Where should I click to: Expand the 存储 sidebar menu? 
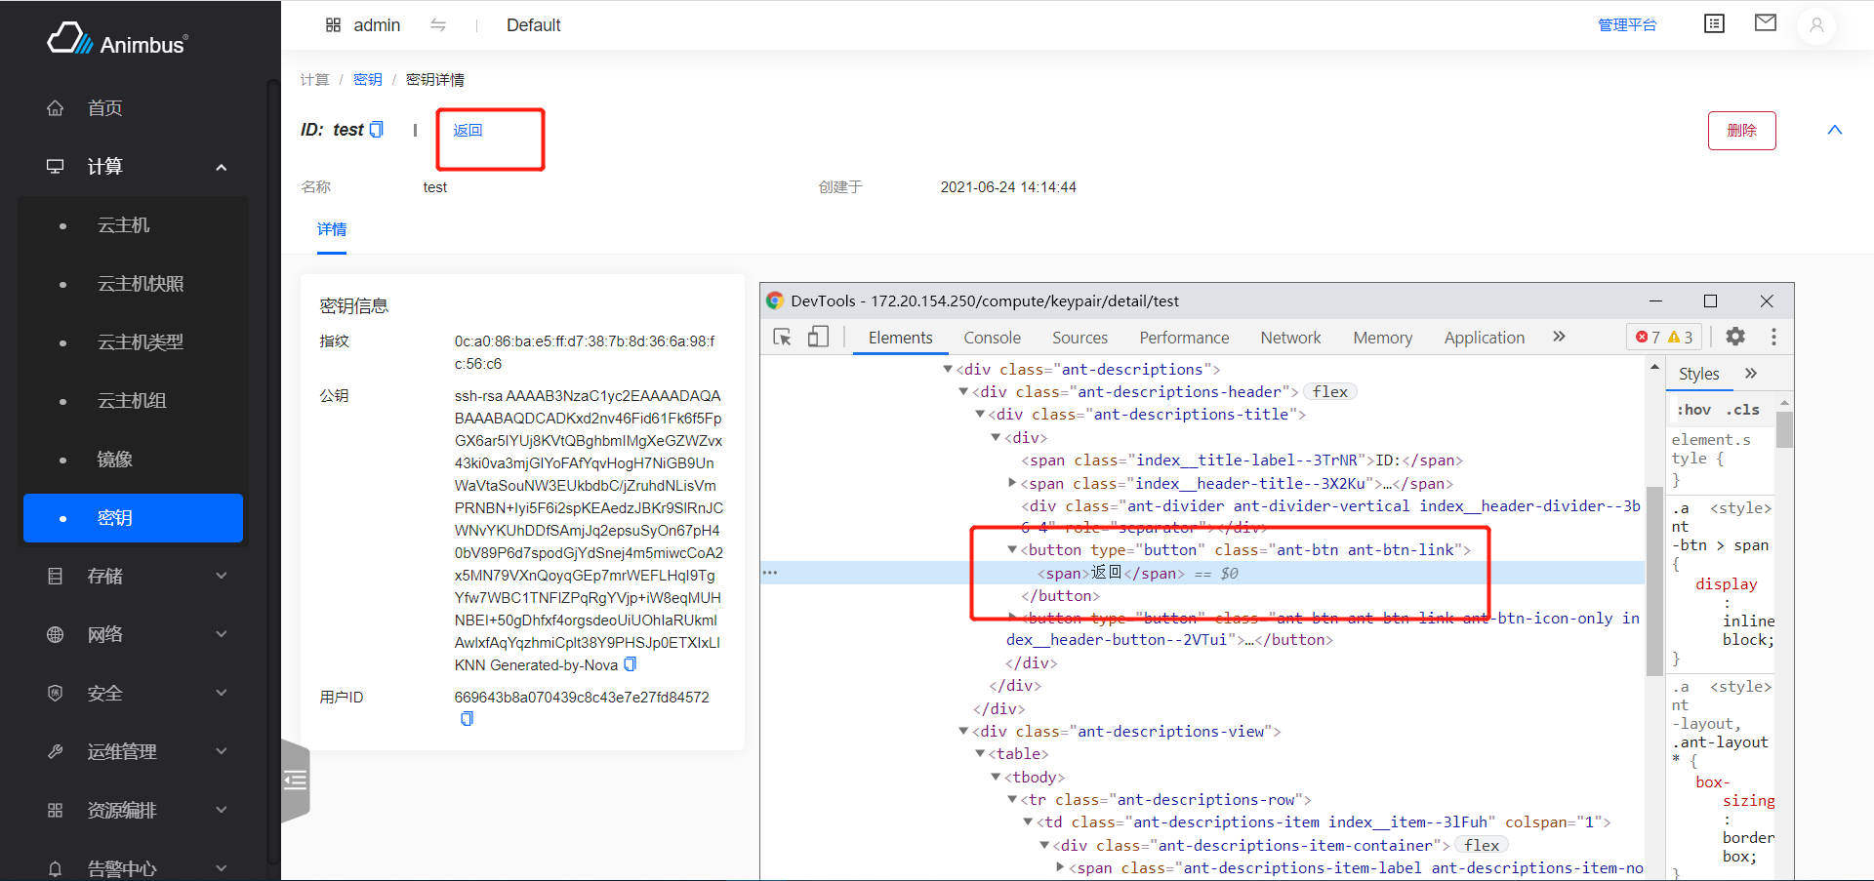(135, 577)
